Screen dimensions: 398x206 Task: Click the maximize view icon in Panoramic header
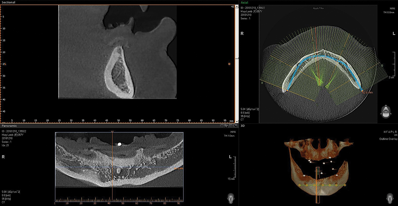pyautogui.click(x=235, y=126)
